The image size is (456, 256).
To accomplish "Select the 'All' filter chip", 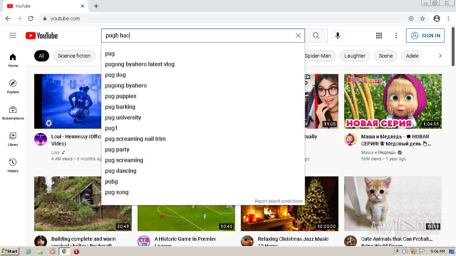I will [41, 56].
